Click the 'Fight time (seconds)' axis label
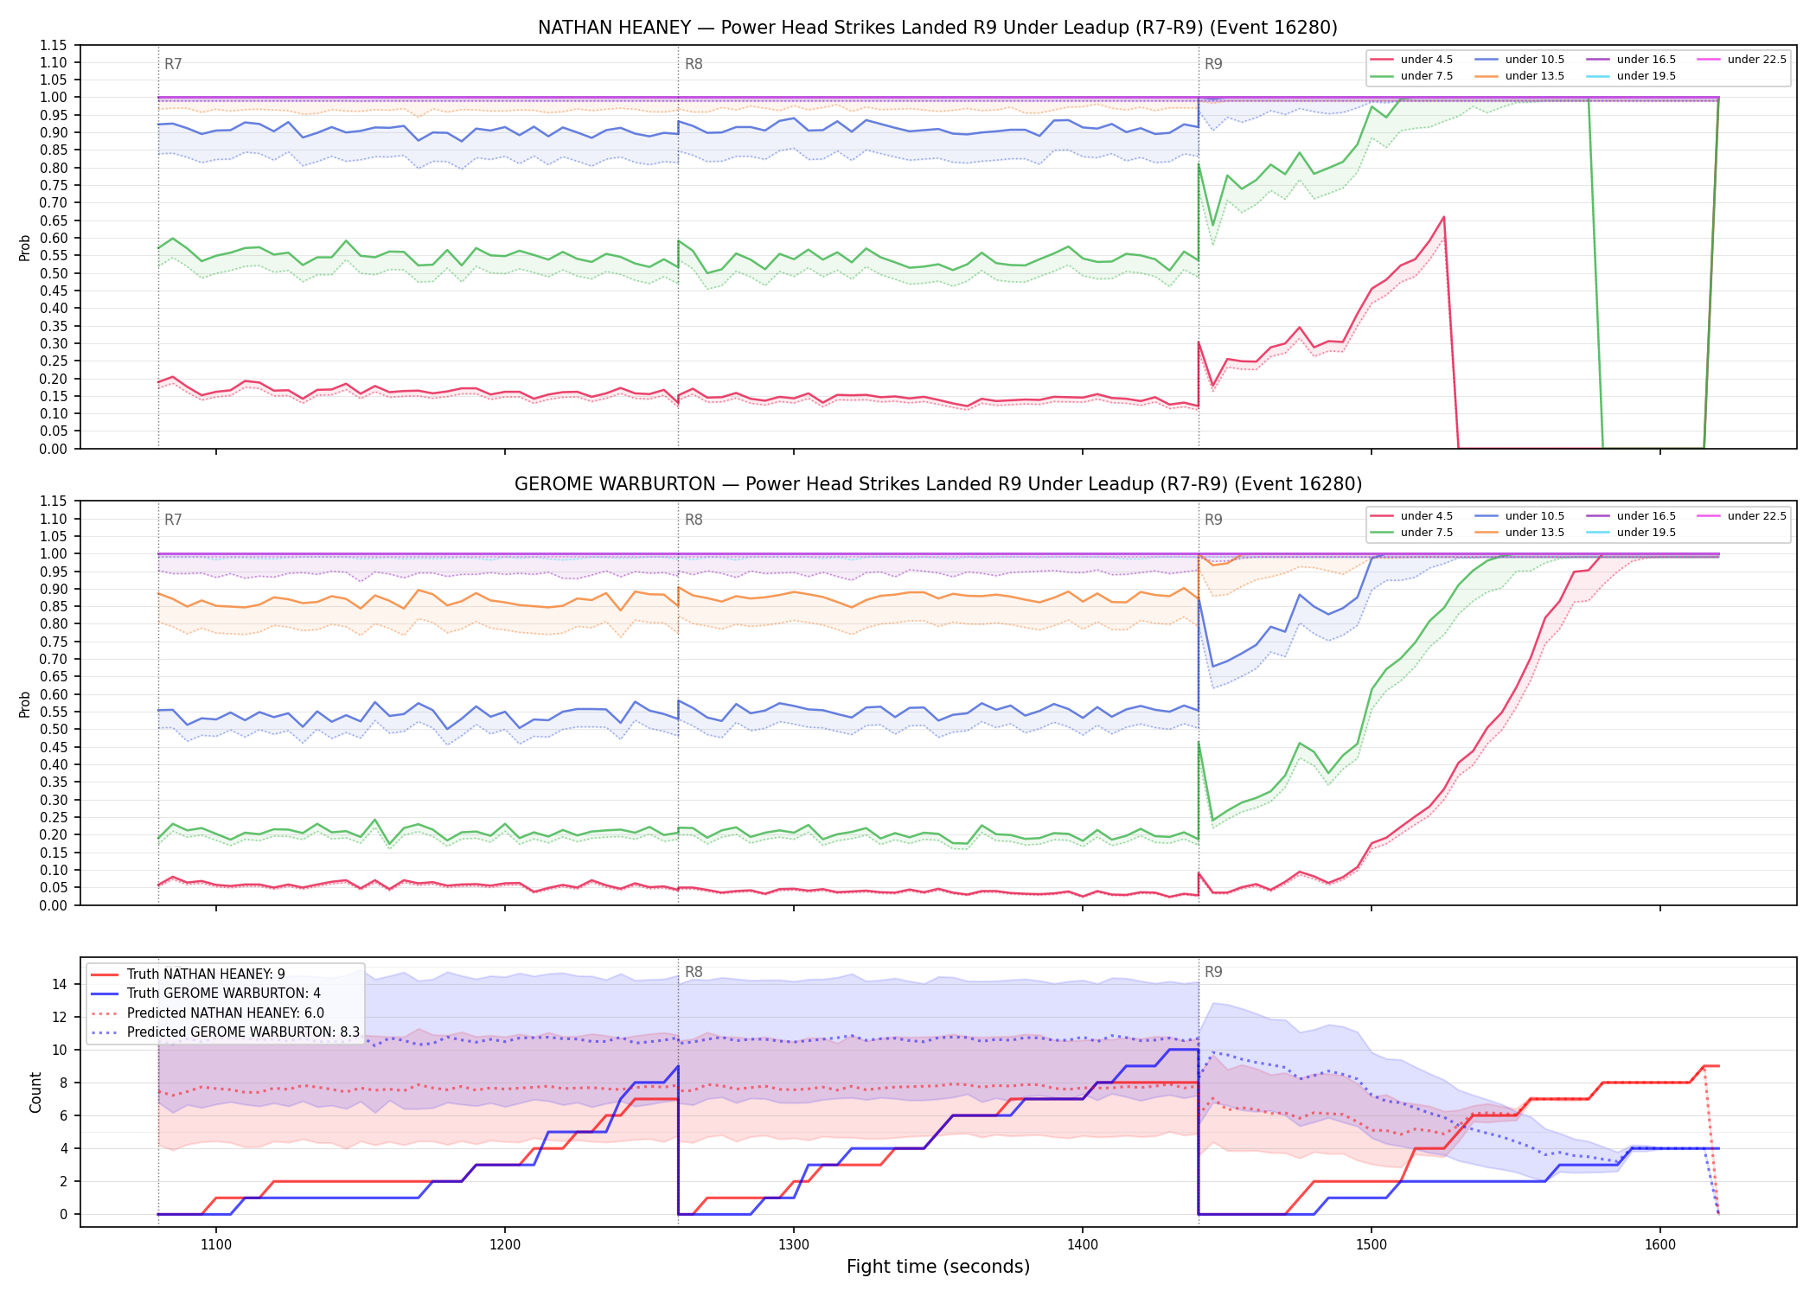 (x=938, y=1267)
